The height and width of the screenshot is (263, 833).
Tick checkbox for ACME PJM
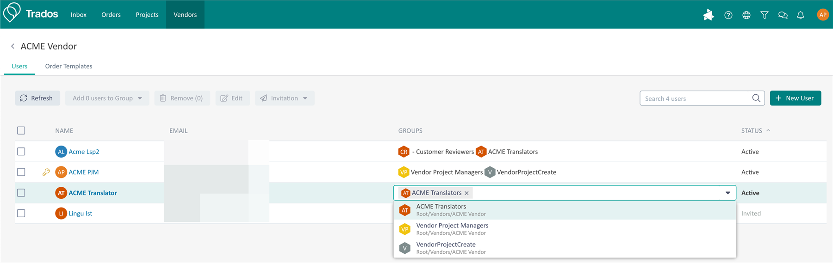(21, 172)
